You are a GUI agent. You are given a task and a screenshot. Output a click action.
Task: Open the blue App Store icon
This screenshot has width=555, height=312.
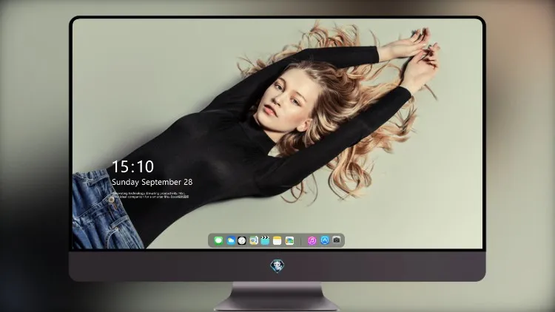(x=325, y=240)
